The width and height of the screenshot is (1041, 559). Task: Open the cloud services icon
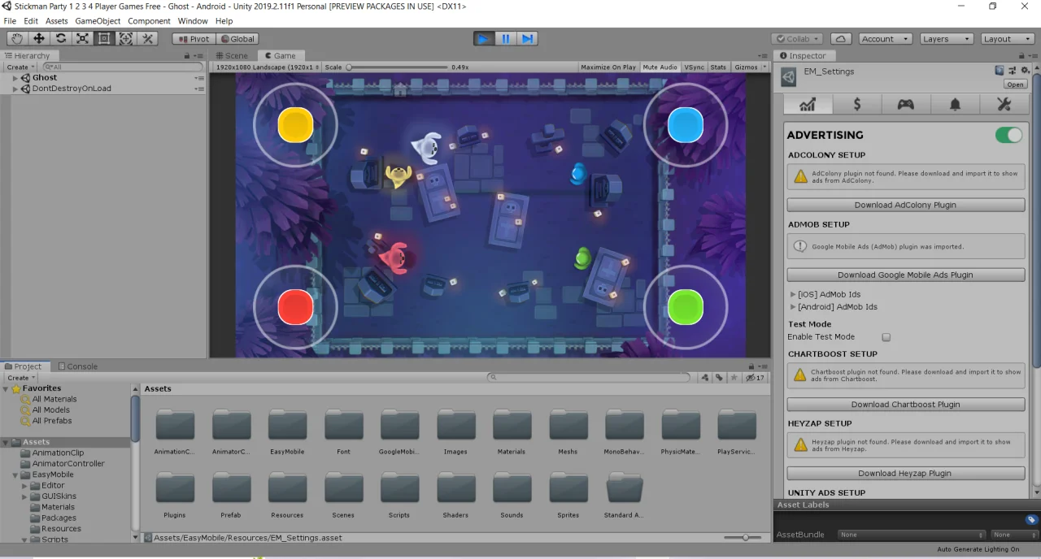click(841, 38)
